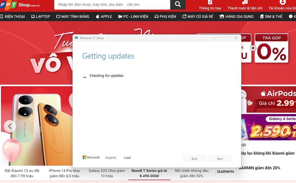
Task: Open the Trả góp 0% promotion banner
Action: [x=271, y=48]
